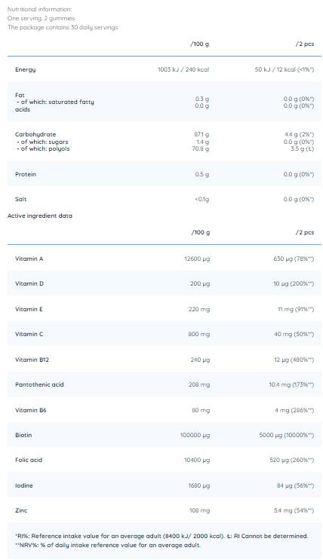Select the Vitamin E row label
323x560 pixels.
click(29, 309)
